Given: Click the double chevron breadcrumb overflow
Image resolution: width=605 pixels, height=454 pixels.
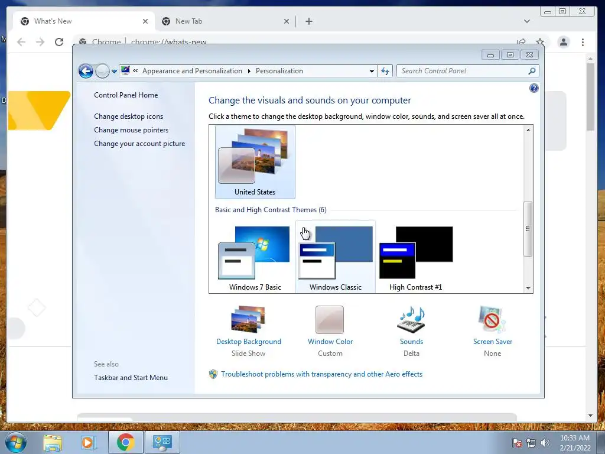Looking at the screenshot, I should (135, 71).
